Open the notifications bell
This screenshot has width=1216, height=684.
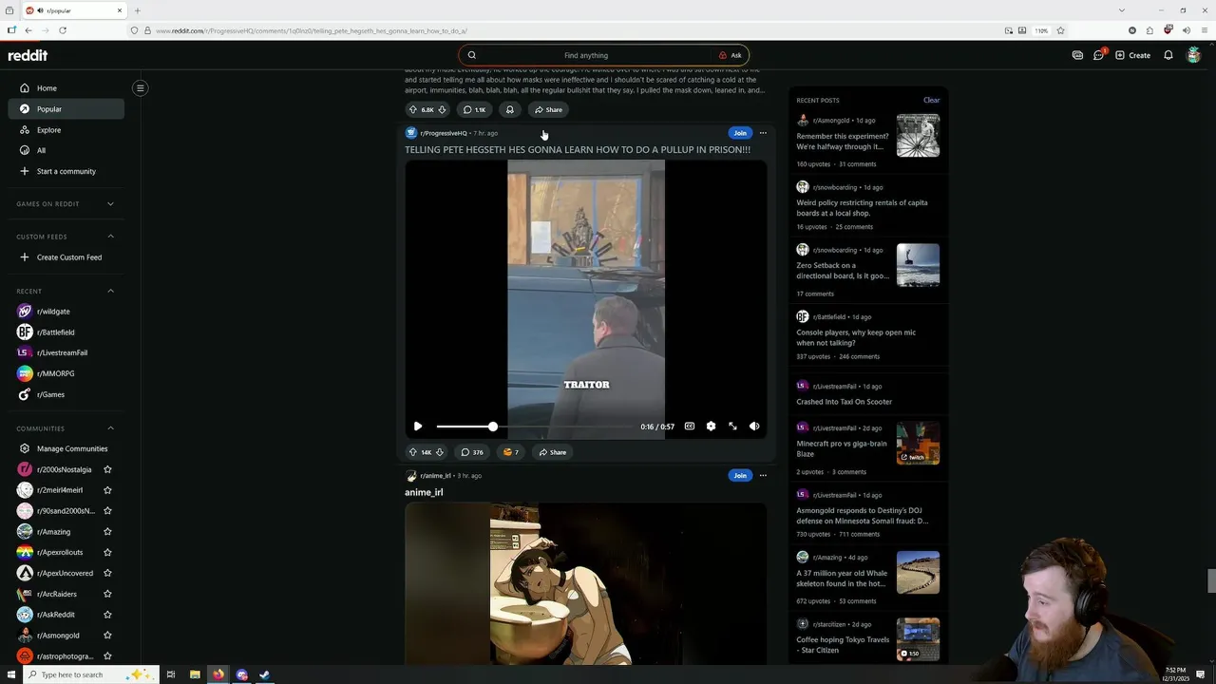tap(1168, 55)
